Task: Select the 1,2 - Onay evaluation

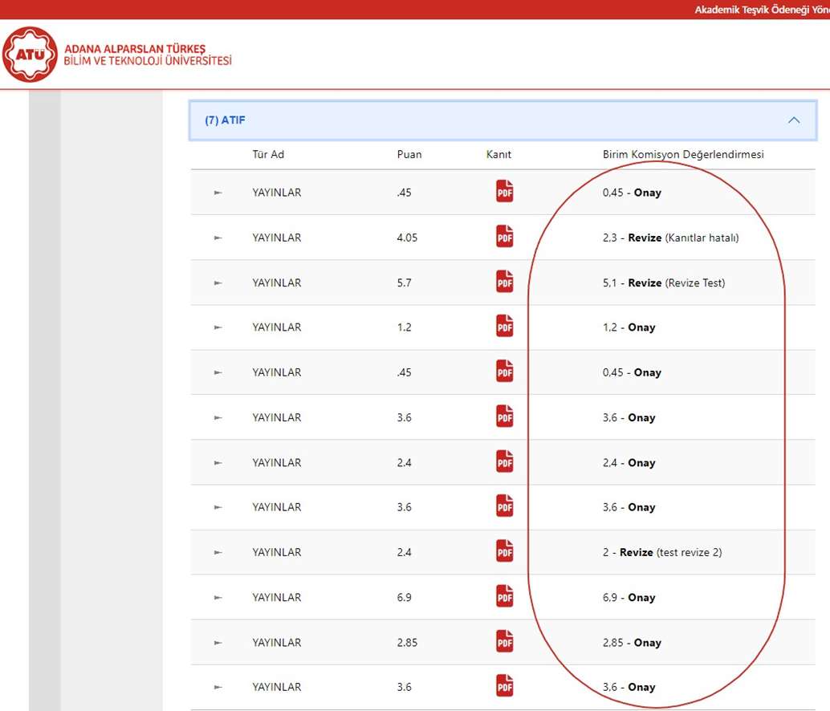Action: [x=629, y=327]
